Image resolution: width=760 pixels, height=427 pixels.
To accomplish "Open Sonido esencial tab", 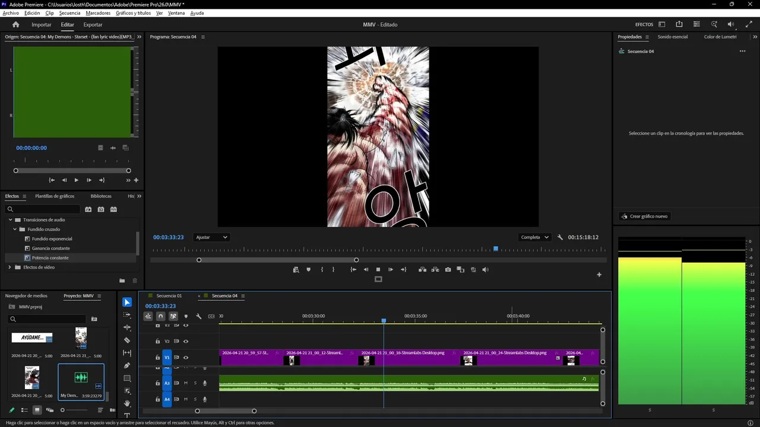I will (x=673, y=37).
